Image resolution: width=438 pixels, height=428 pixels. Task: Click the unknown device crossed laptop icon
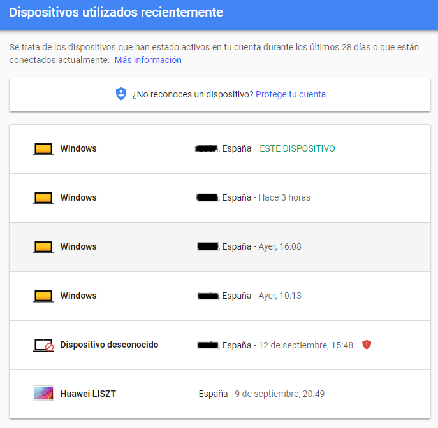pyautogui.click(x=43, y=345)
